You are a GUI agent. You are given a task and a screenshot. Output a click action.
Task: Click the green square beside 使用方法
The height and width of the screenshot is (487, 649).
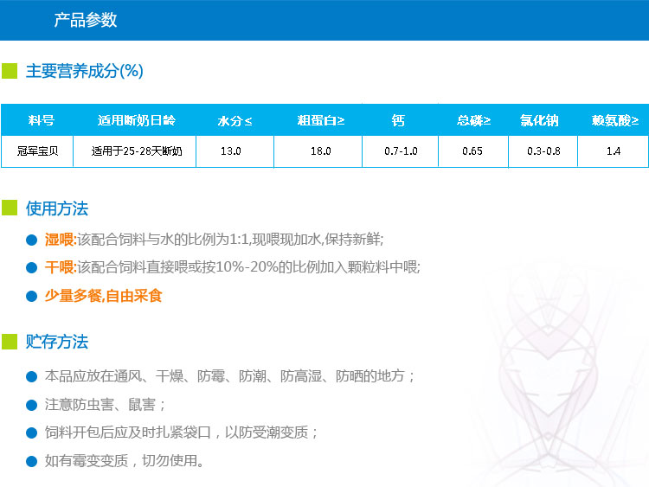[10, 208]
